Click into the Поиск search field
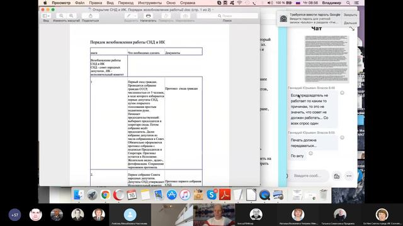This screenshot has height=226, width=403. coord(227,16)
